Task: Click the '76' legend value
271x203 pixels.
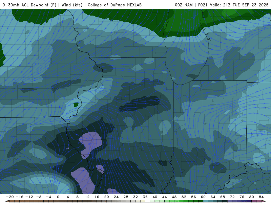Action: click(x=242, y=197)
